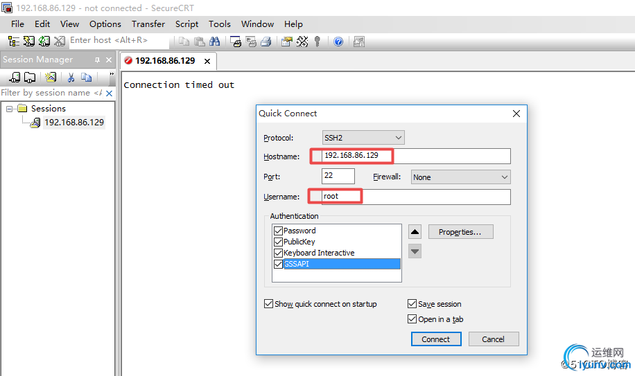Click the Paste toolbar icon

199,42
